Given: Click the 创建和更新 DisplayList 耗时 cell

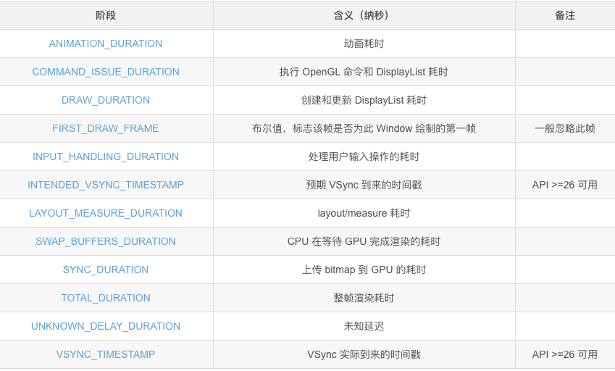Looking at the screenshot, I should coord(364,100).
